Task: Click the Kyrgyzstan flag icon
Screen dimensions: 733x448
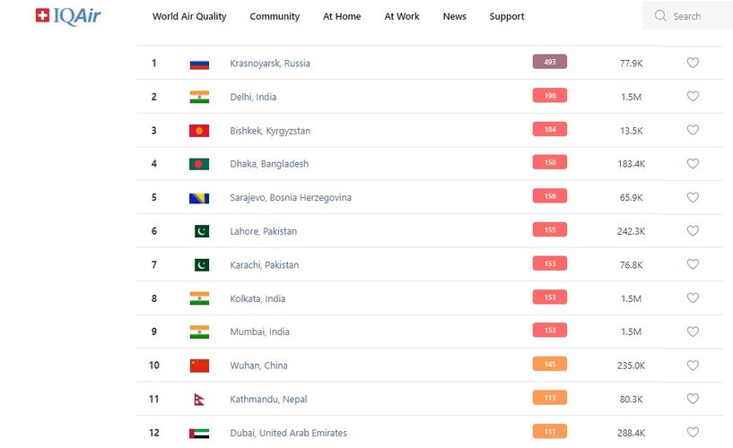Action: pyautogui.click(x=199, y=131)
